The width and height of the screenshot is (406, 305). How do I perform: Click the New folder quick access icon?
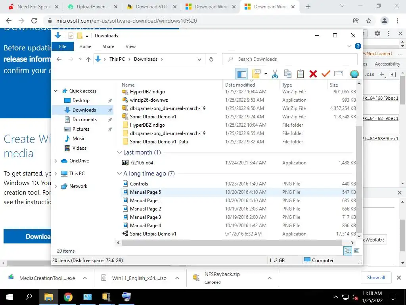[x=80, y=36]
